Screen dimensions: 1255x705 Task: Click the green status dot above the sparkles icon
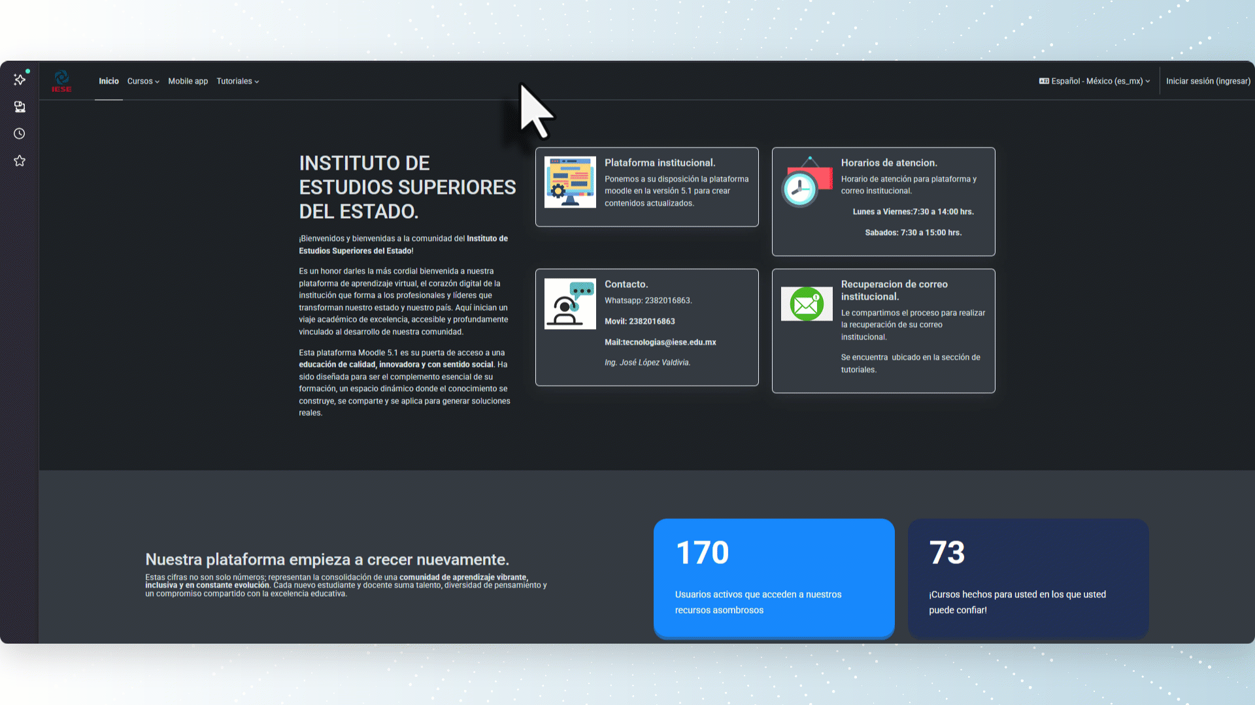point(27,72)
